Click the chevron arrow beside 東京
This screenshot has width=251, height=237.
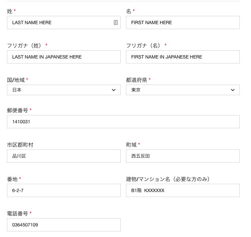coord(233,90)
